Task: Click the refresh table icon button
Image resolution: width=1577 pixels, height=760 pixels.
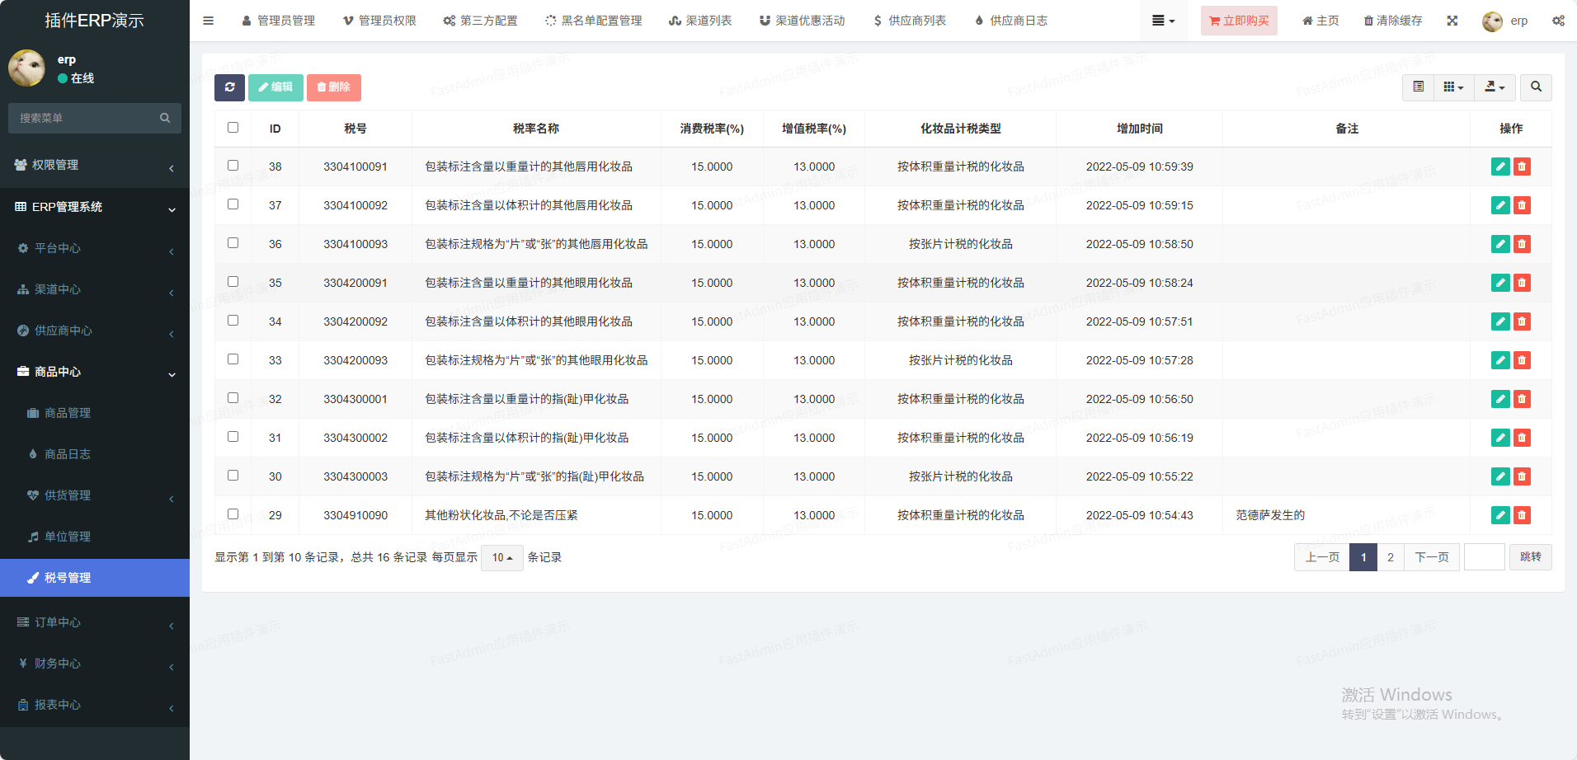Action: point(229,87)
